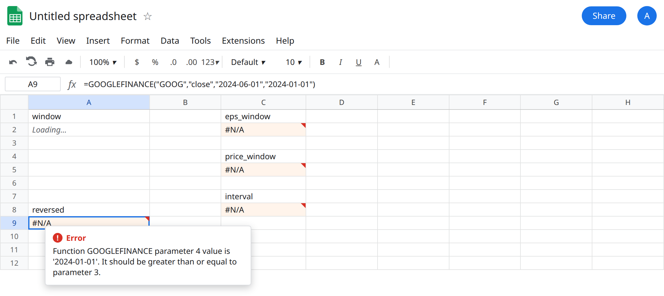Select row 3 header
The width and height of the screenshot is (664, 296).
pyautogui.click(x=14, y=143)
